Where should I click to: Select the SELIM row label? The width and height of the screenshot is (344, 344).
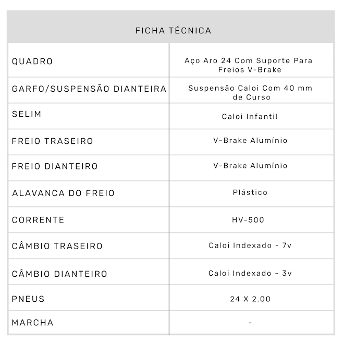27,114
